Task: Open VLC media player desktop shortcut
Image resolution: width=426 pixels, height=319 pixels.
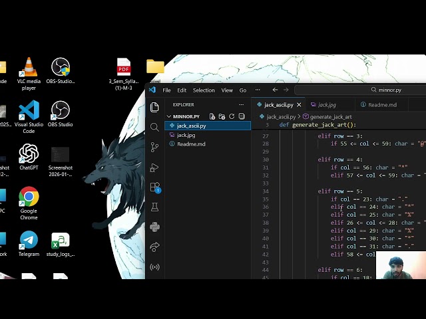Action: coord(29,74)
